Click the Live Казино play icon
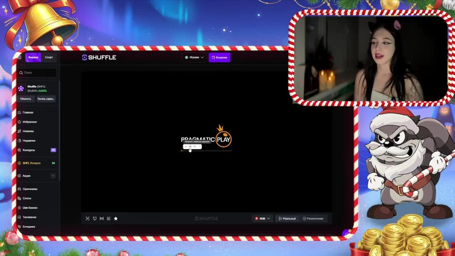Viewport: 455px width, 256px height. pyautogui.click(x=20, y=208)
